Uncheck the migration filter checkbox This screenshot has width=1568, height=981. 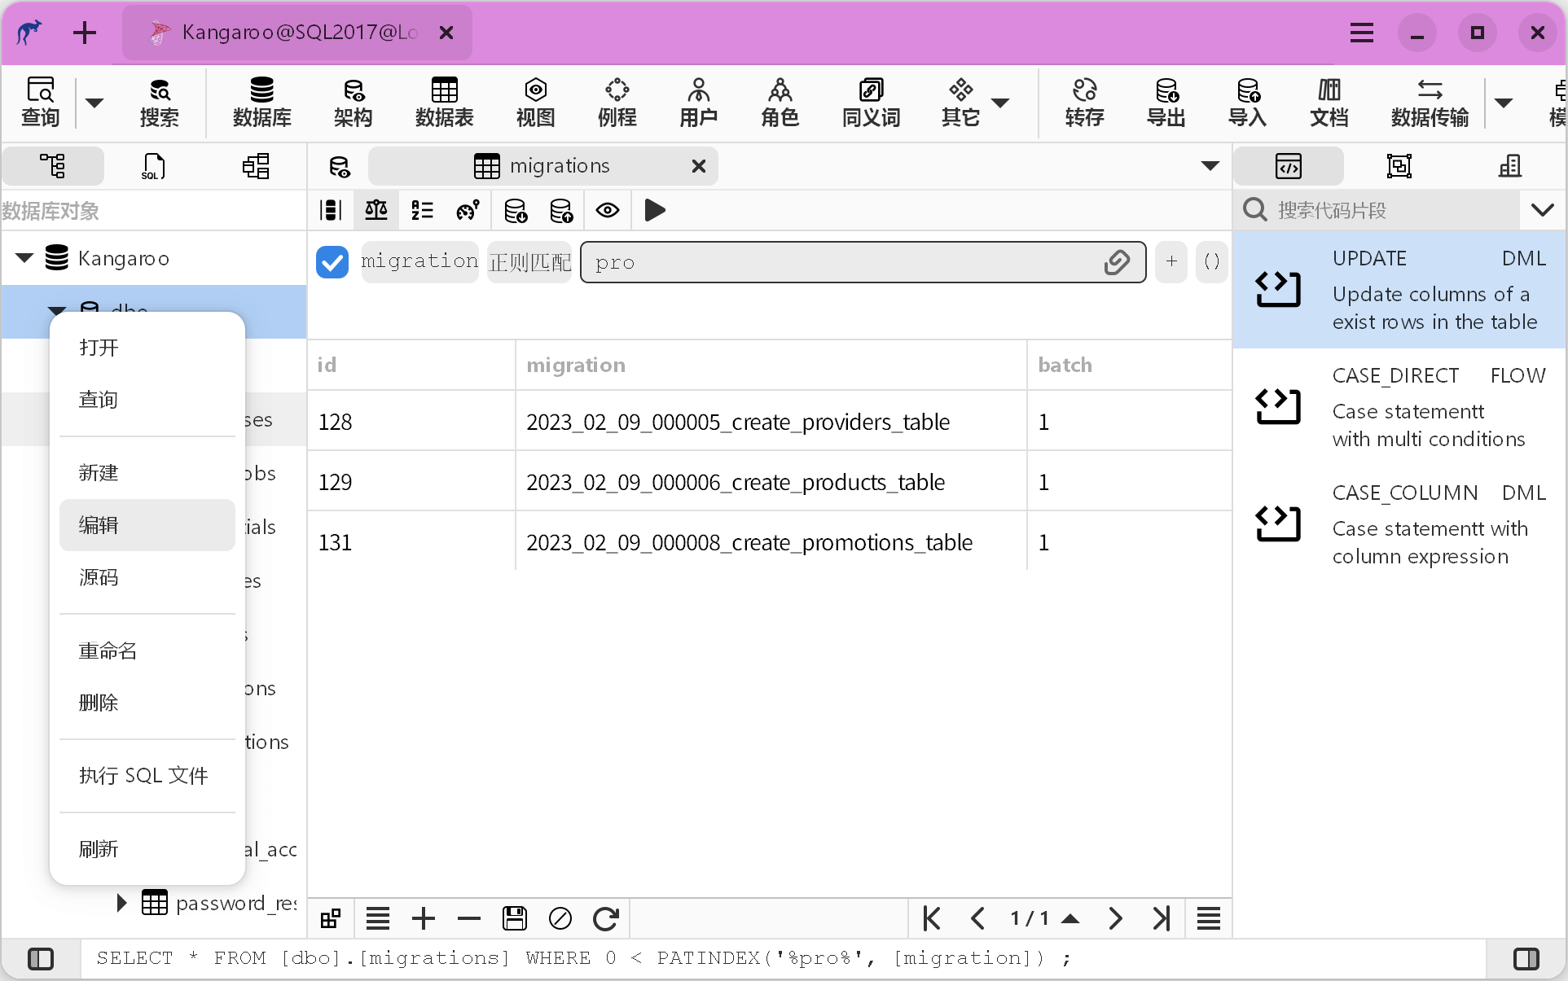tap(332, 262)
